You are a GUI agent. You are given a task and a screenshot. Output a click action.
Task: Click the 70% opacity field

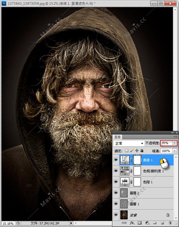167,143
